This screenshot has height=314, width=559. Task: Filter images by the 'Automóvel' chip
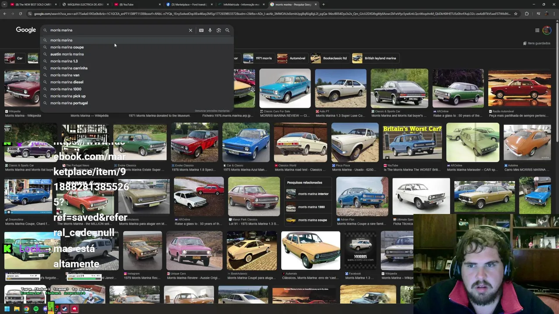pos(292,58)
